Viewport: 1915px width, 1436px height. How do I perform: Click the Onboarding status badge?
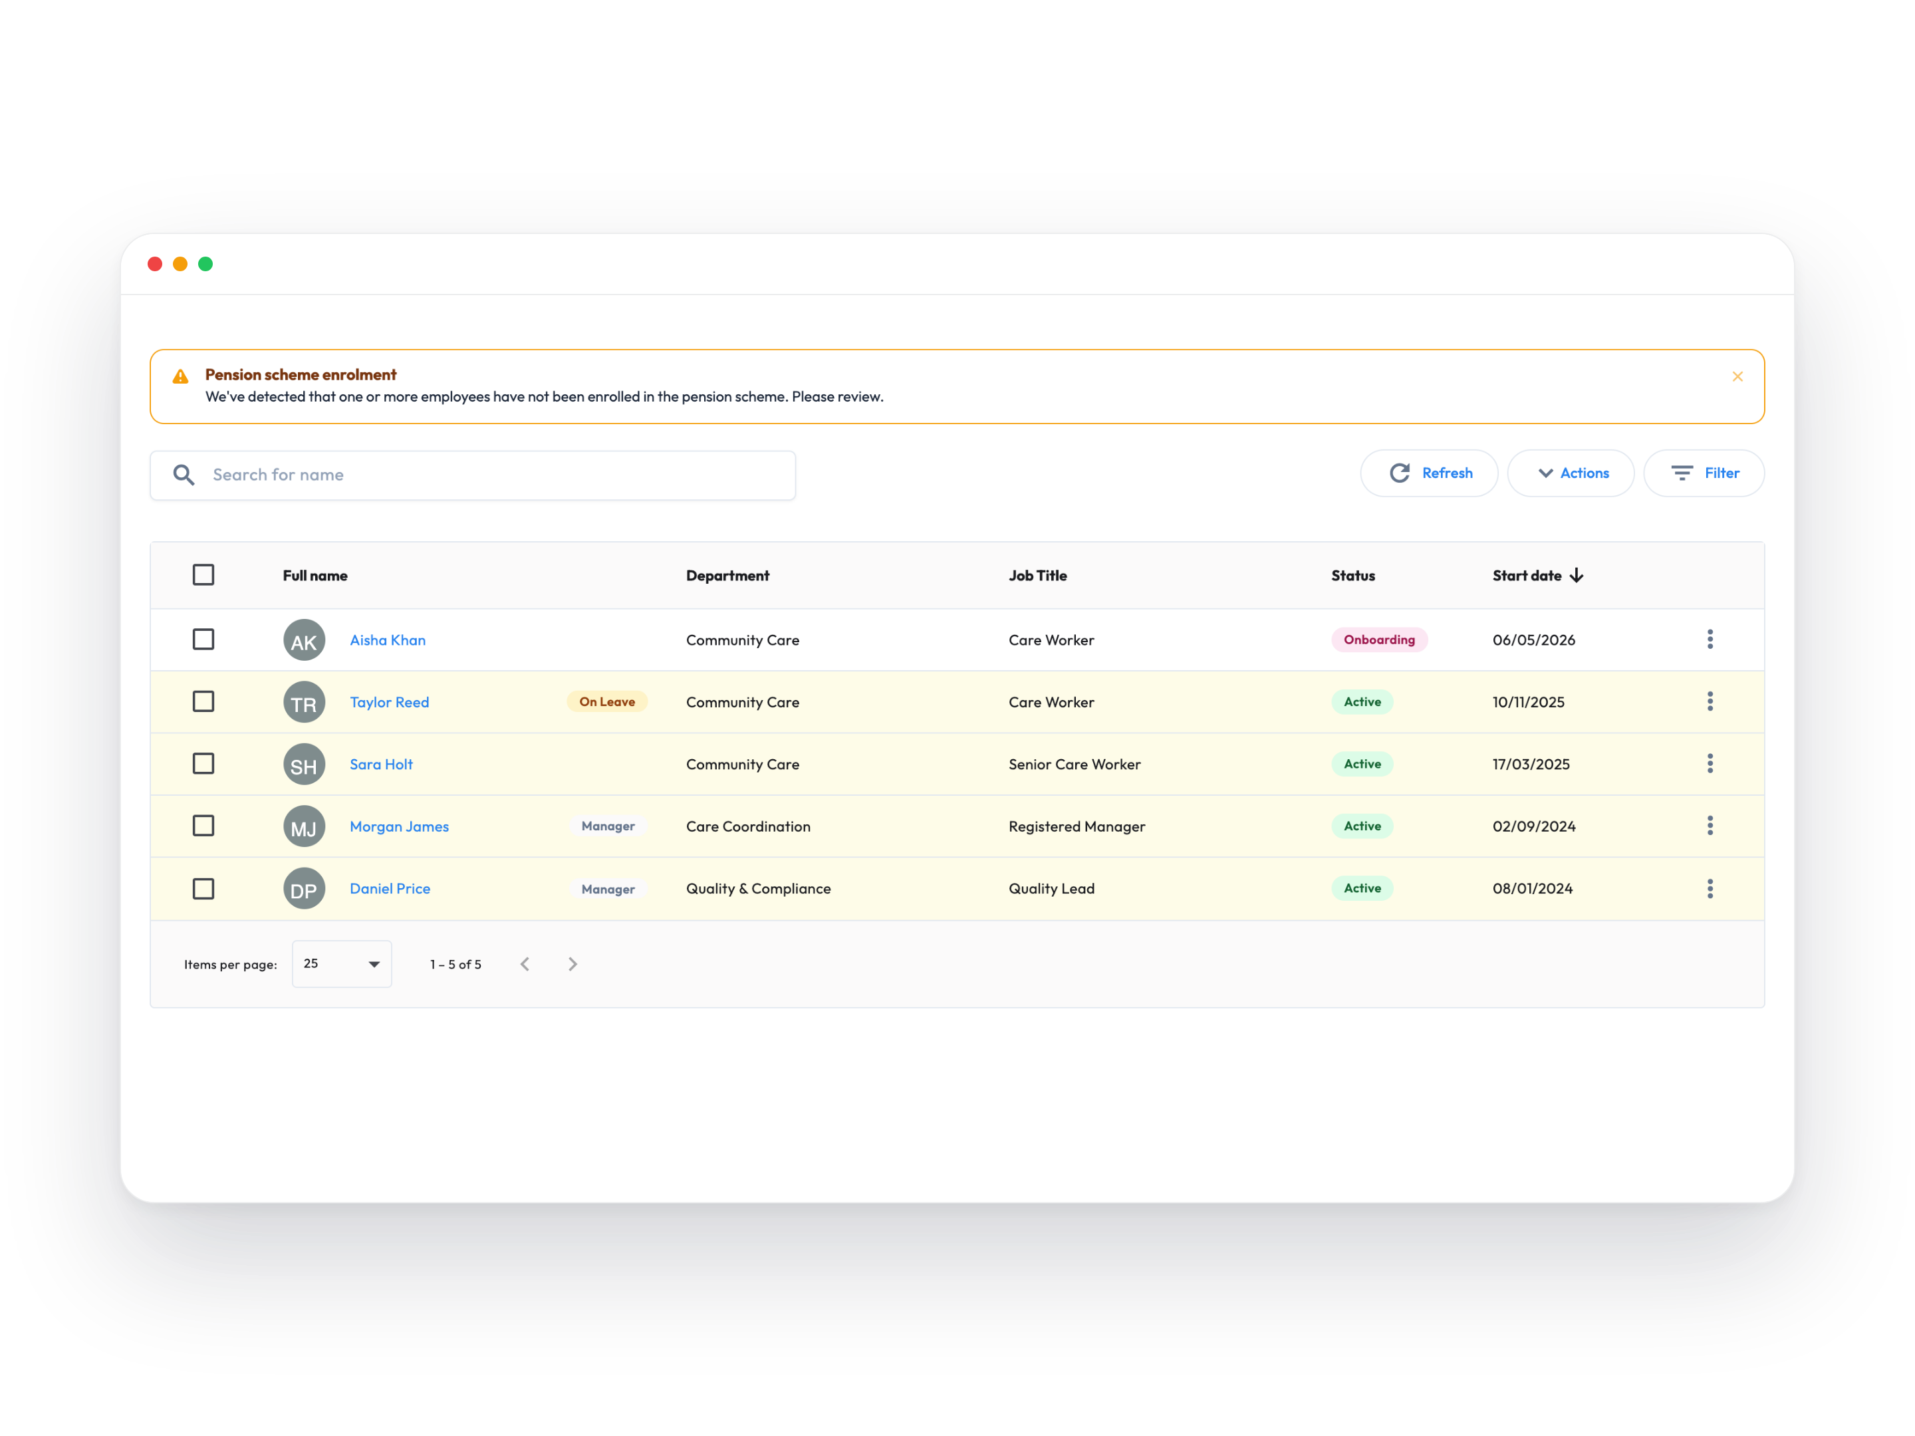pos(1379,640)
